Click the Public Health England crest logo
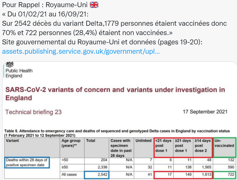Screen dimensions: 237x180 point(10,65)
